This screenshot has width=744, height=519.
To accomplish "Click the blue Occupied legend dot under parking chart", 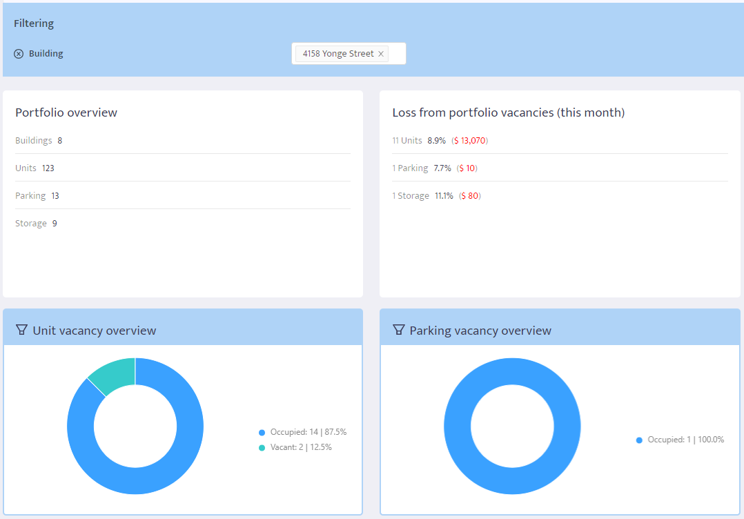I will pyautogui.click(x=638, y=439).
